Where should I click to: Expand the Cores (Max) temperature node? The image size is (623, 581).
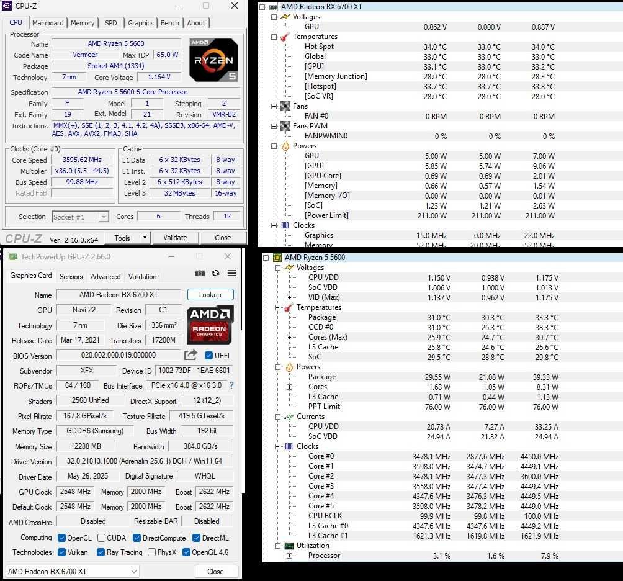(x=289, y=338)
